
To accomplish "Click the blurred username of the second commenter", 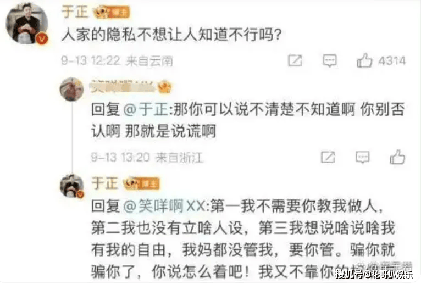I will (x=123, y=87).
